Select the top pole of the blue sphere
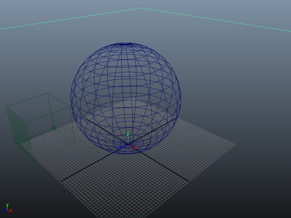Screen dimensions: 291x218 tap(125, 44)
